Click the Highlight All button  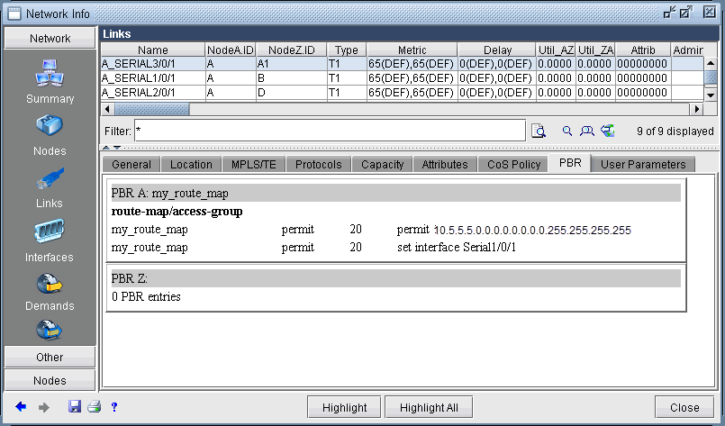(x=429, y=407)
